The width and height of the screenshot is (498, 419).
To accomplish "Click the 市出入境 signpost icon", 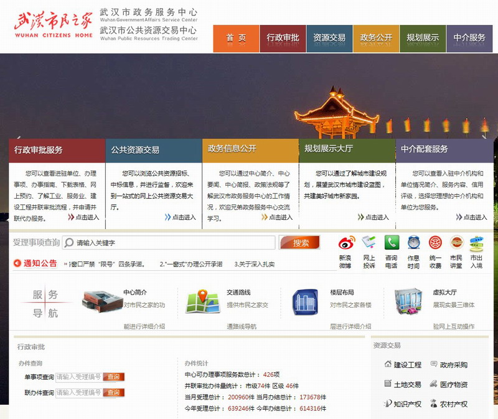I will pyautogui.click(x=477, y=243).
